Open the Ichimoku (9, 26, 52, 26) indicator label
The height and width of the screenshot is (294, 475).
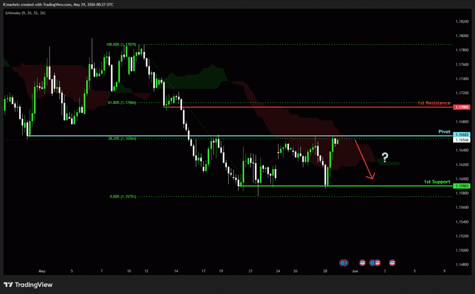(x=26, y=13)
